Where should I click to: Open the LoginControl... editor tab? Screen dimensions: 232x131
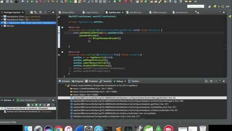(91, 12)
